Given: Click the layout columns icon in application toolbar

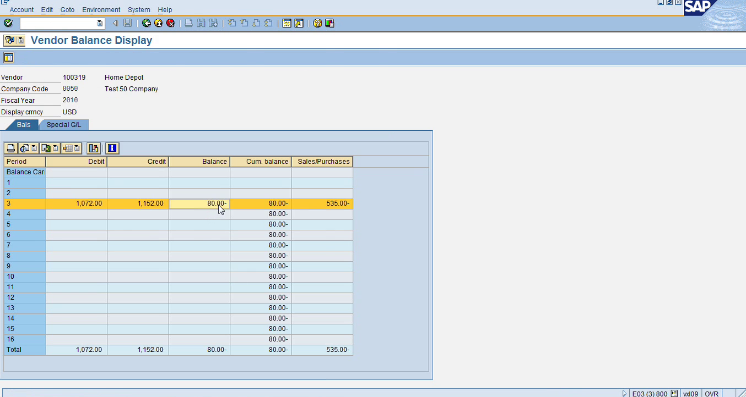Looking at the screenshot, I should (x=8, y=58).
